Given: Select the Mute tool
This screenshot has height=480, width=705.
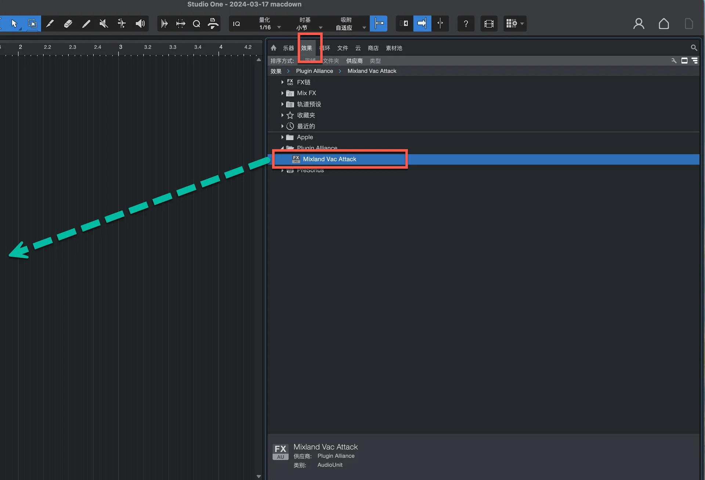Looking at the screenshot, I should tap(104, 24).
